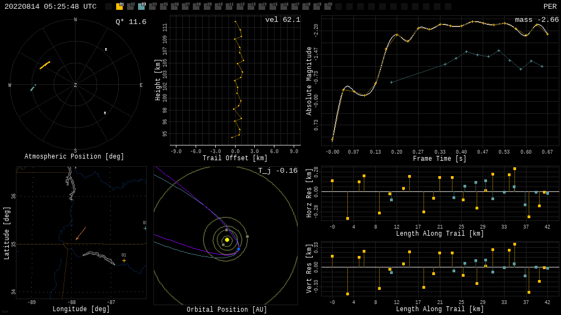The image size is (561, 315).
Task: Click the gray station 04 indicator square
Action: click(x=152, y=7)
